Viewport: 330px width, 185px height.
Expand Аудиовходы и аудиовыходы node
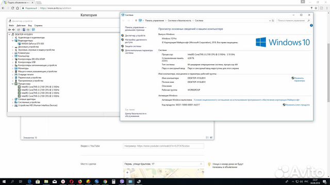pos(12,38)
